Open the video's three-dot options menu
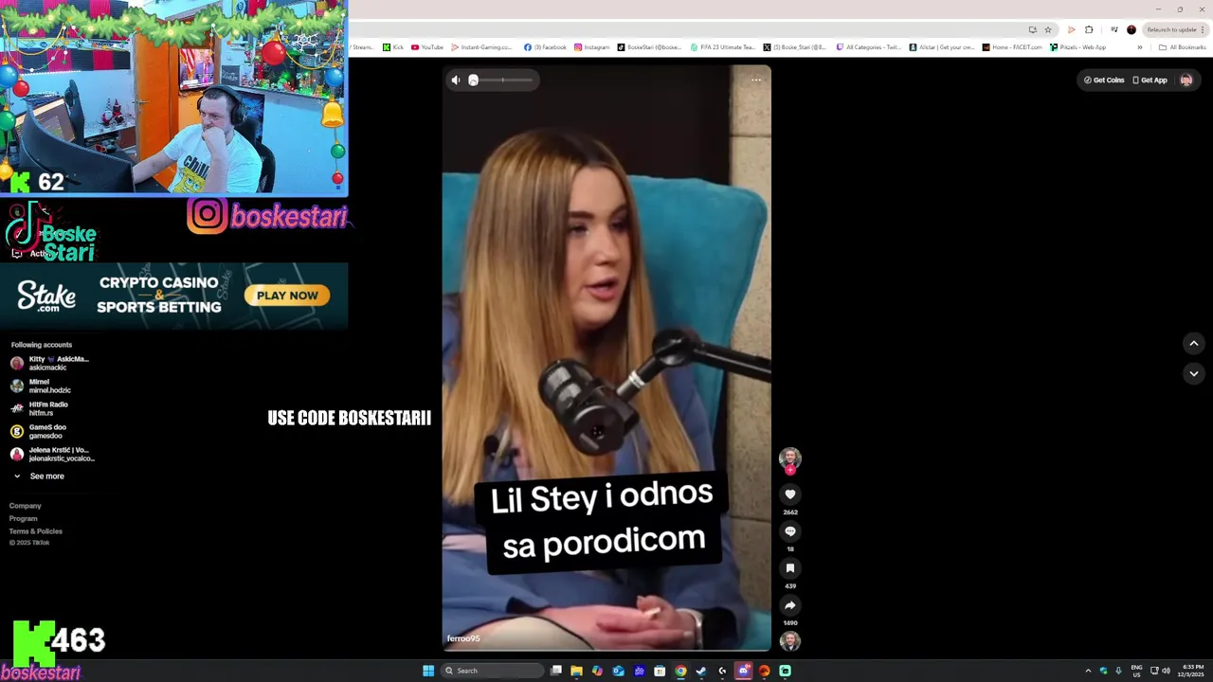The image size is (1213, 682). pyautogui.click(x=756, y=80)
